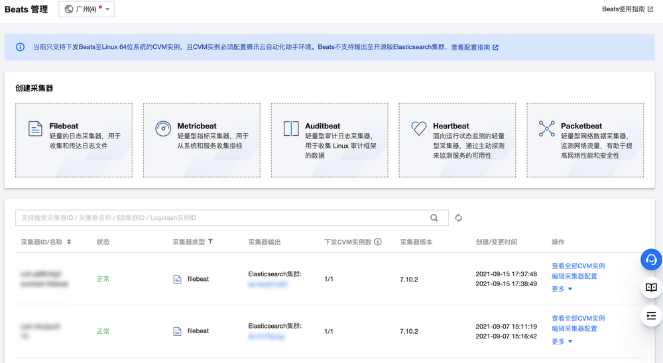
Task: Click the external-link icon after 查看配置指南
Action: [x=495, y=47]
